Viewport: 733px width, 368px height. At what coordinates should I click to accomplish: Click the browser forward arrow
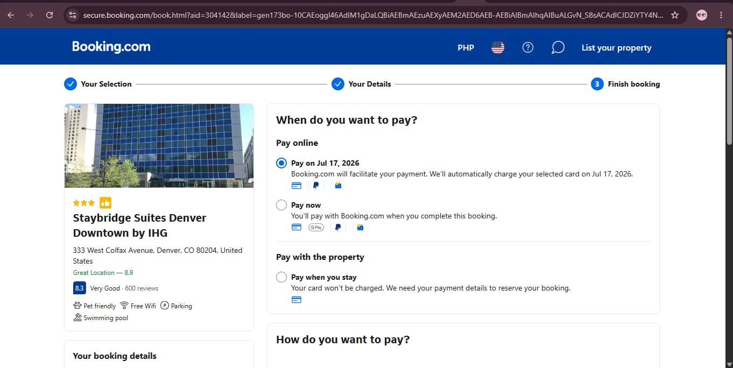point(30,15)
